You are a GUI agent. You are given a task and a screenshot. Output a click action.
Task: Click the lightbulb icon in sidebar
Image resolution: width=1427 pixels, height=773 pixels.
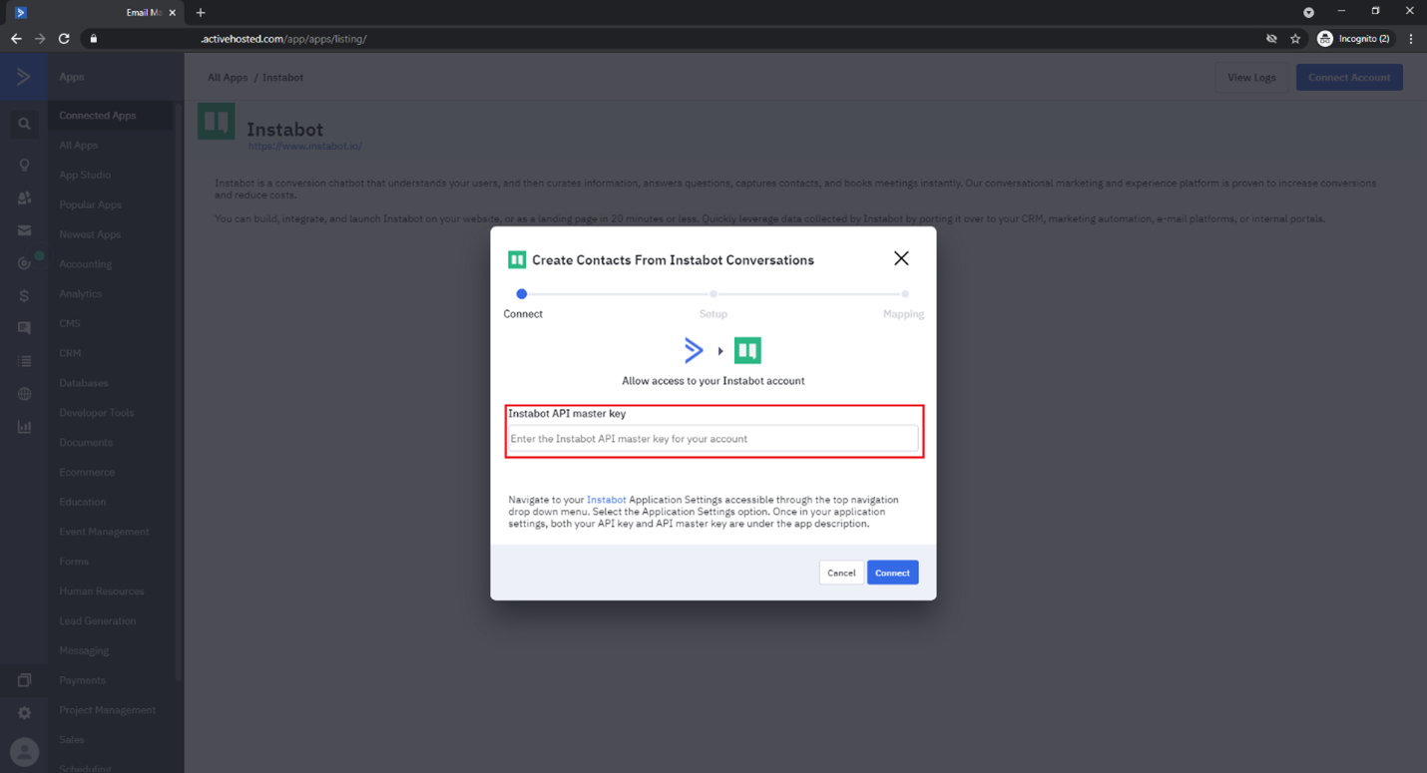coord(24,165)
